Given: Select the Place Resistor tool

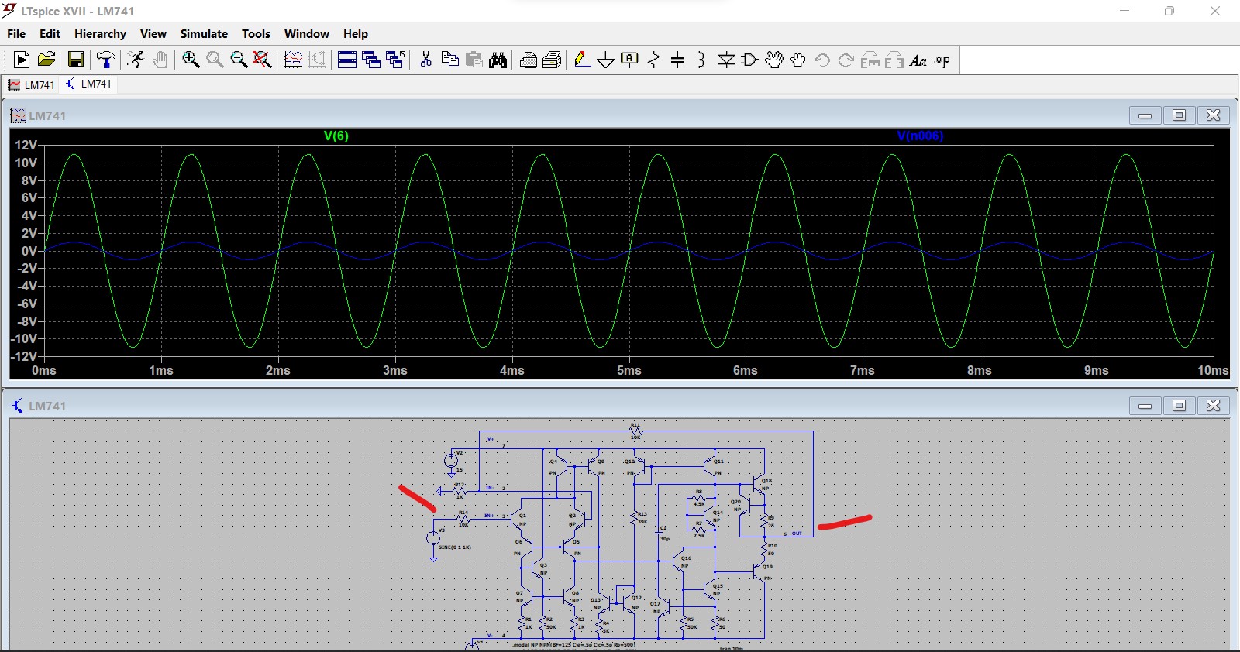Looking at the screenshot, I should tap(654, 60).
